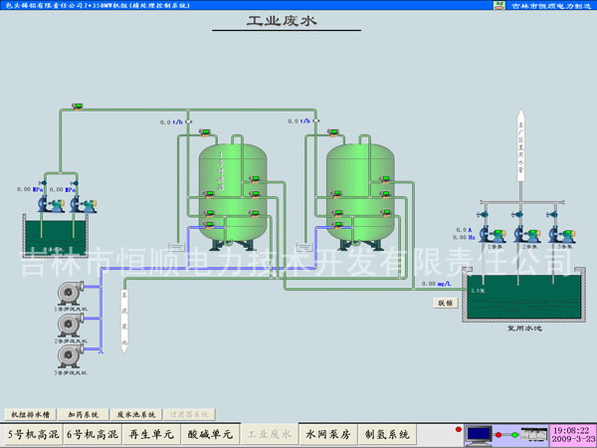This screenshot has width=597, height=448.
Task: Open the 加药系统 dosing system page
Action: [x=84, y=414]
